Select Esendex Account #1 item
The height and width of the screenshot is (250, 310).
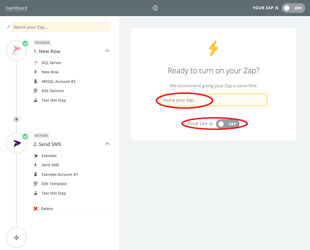pyautogui.click(x=59, y=174)
